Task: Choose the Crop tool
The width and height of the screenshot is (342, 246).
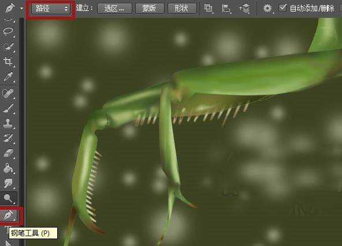Action: coord(8,61)
